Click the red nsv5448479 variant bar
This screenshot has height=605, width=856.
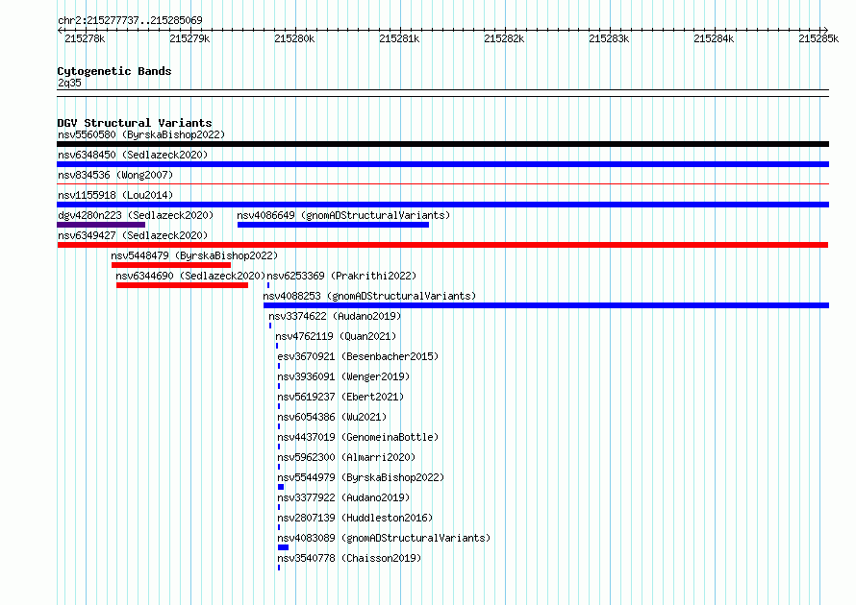(x=171, y=265)
